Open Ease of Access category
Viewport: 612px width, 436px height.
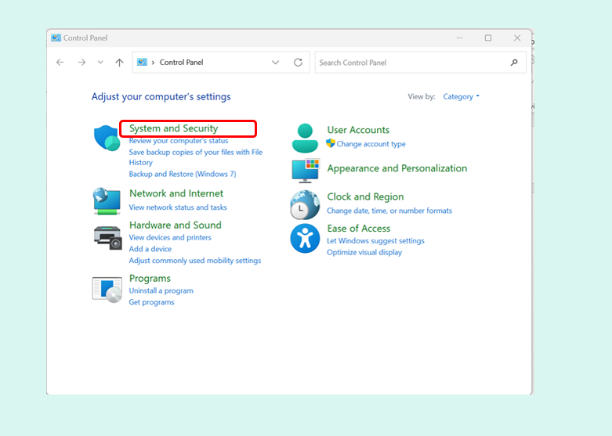[x=358, y=229]
